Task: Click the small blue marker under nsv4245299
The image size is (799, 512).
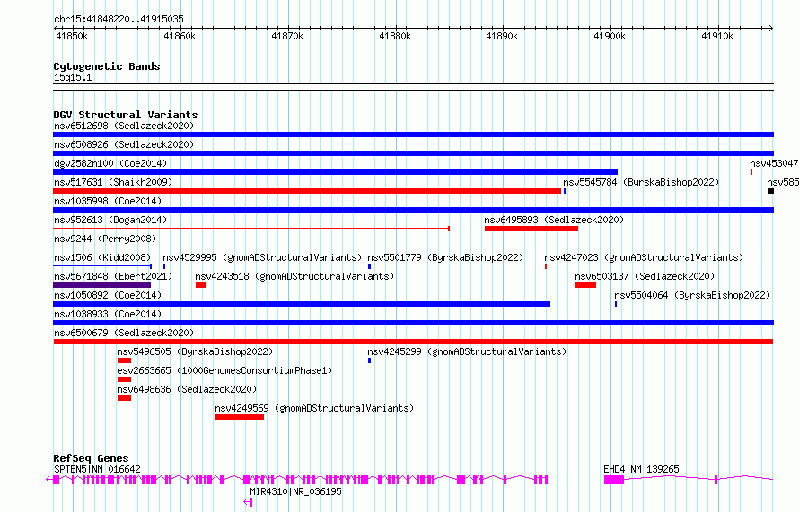Action: tap(370, 360)
